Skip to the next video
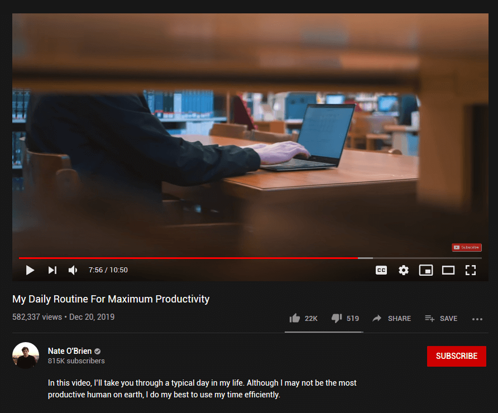 [x=52, y=270]
